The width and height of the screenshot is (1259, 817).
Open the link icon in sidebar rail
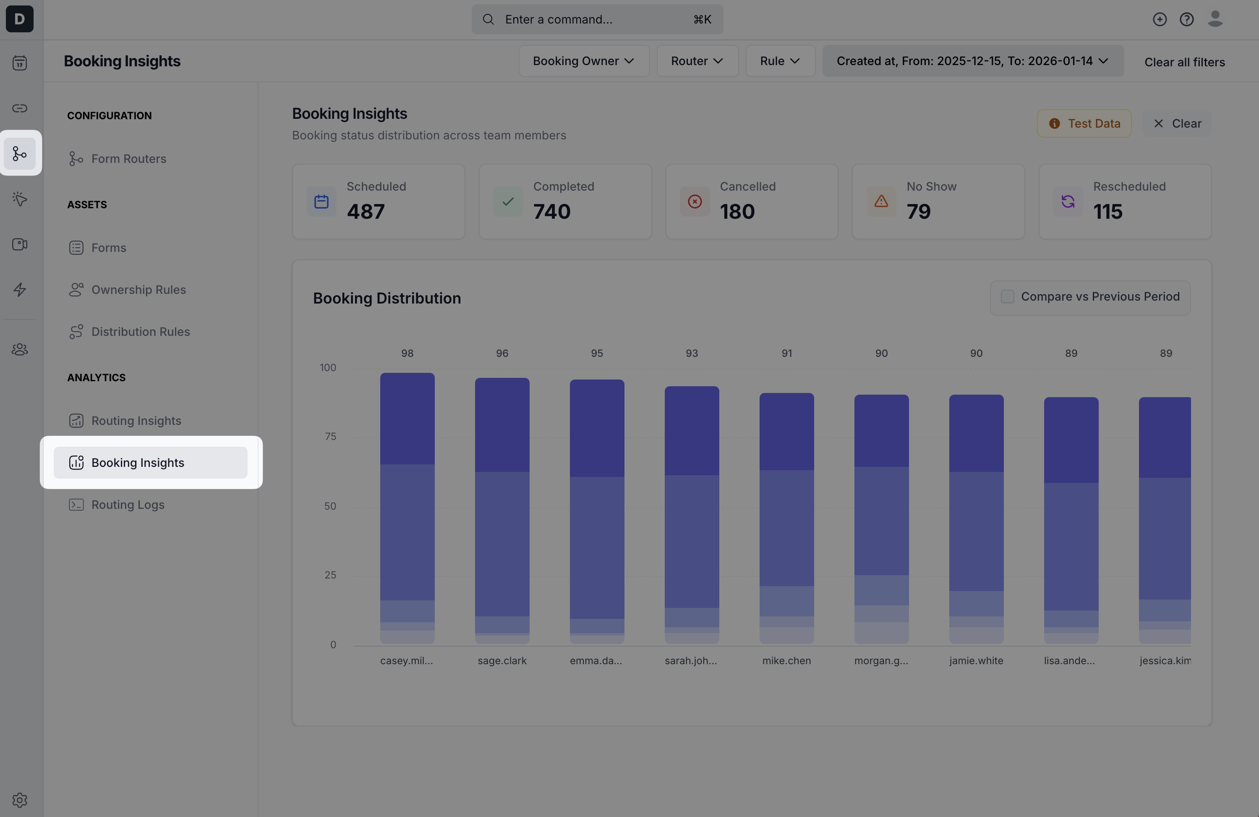(x=20, y=108)
